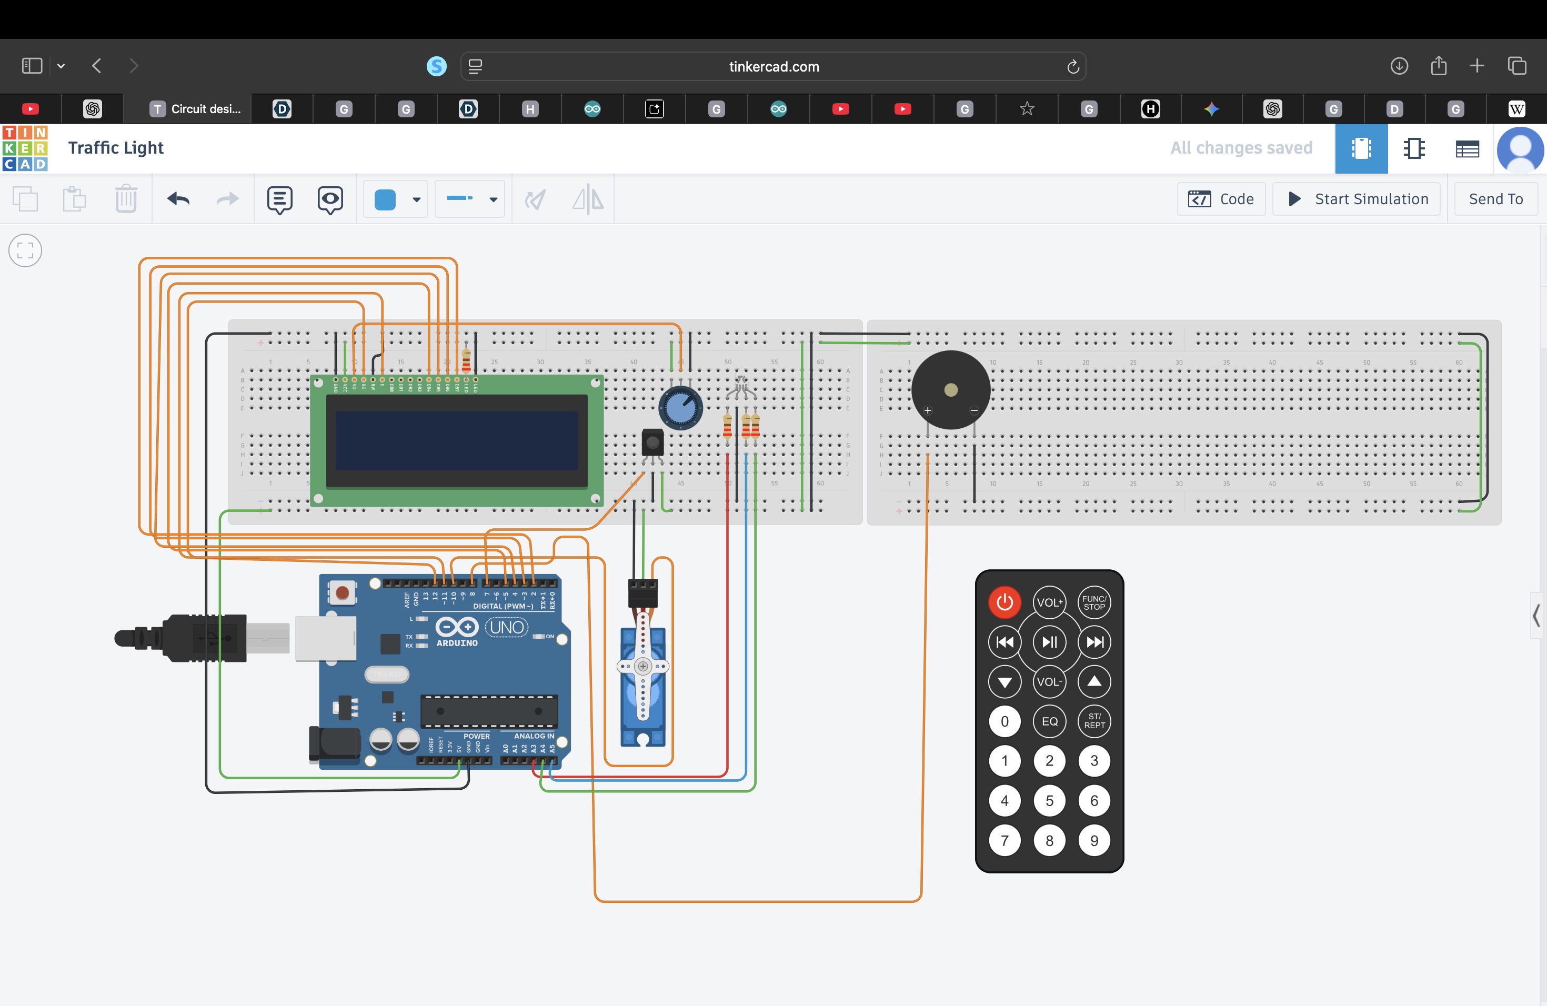The height and width of the screenshot is (1006, 1547).
Task: Open the Wikipedia browser tab
Action: [x=1516, y=108]
